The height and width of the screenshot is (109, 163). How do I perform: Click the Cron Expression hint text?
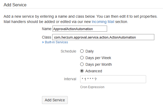coord(92,87)
